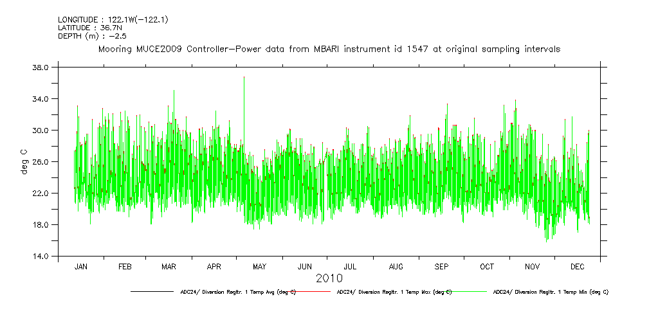649x324 pixels.
Task: Click the MAR month label on the x-axis
Action: click(169, 266)
